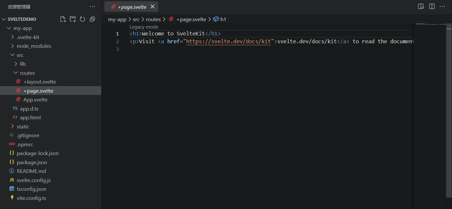The image size is (452, 209).
Task: Select the +page.svelte editor tab
Action: [x=132, y=7]
